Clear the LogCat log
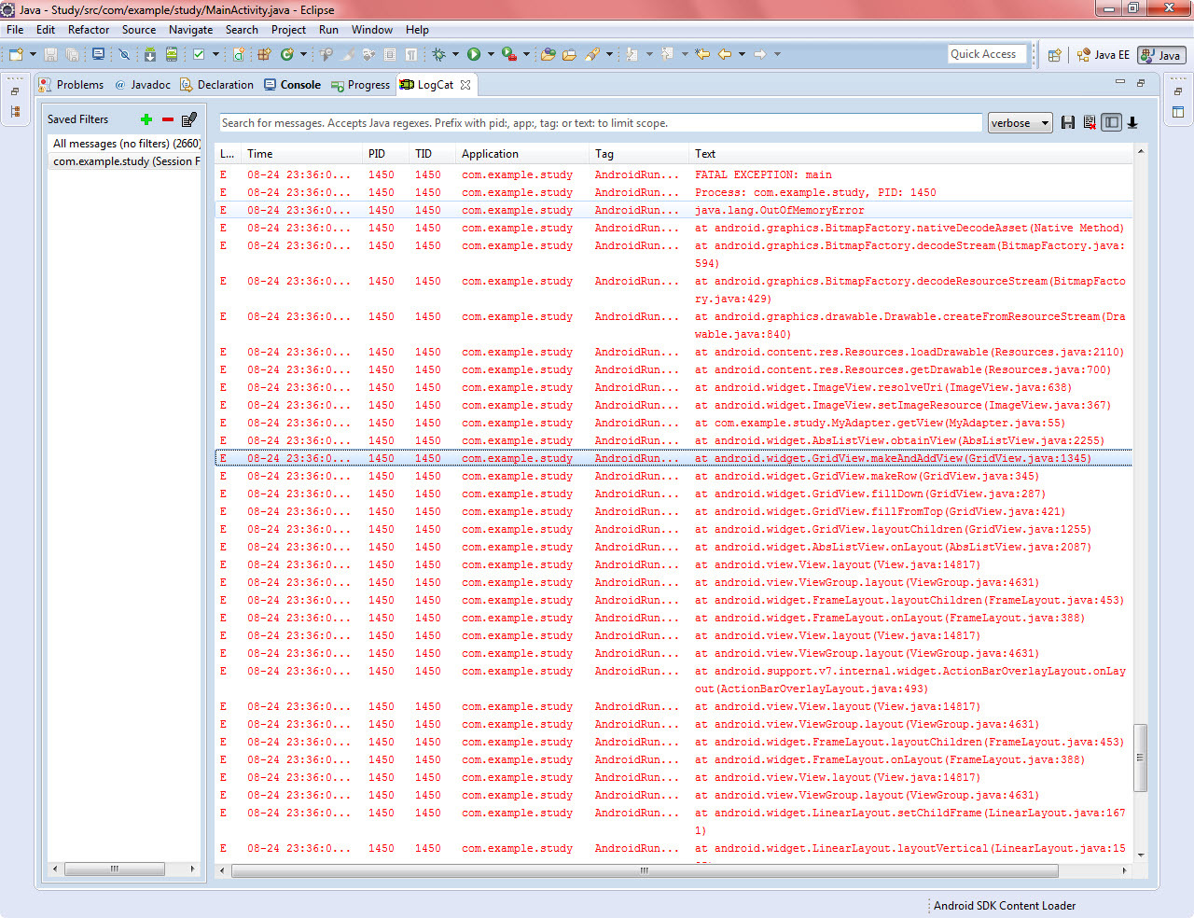This screenshot has width=1194, height=918. click(1090, 122)
